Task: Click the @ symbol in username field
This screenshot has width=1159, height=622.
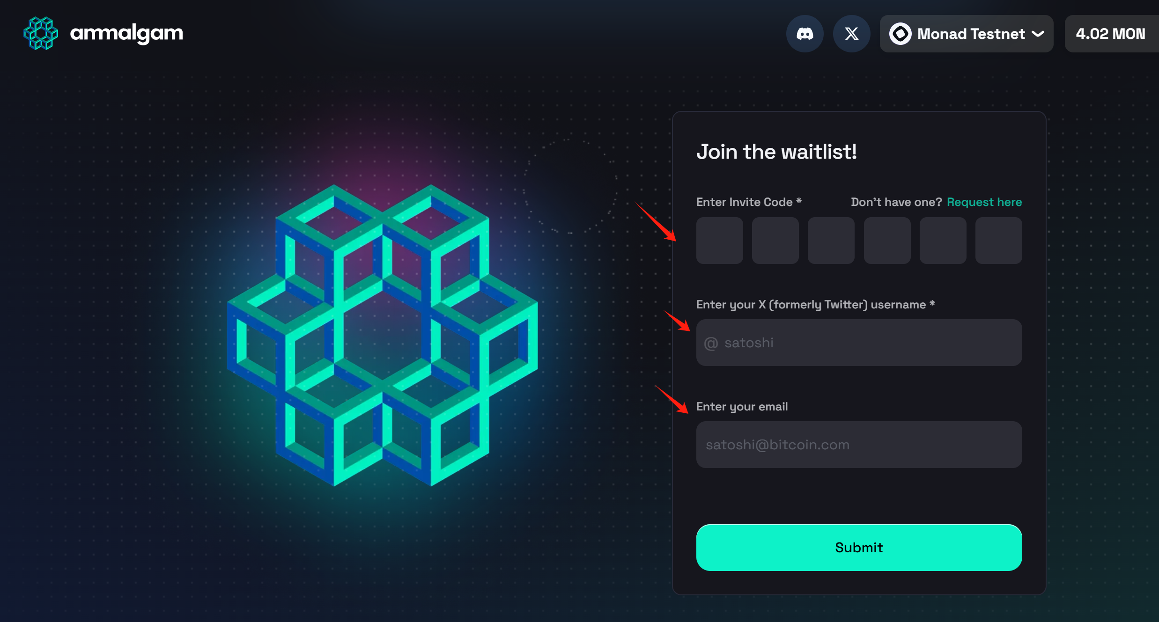Action: [x=711, y=344]
